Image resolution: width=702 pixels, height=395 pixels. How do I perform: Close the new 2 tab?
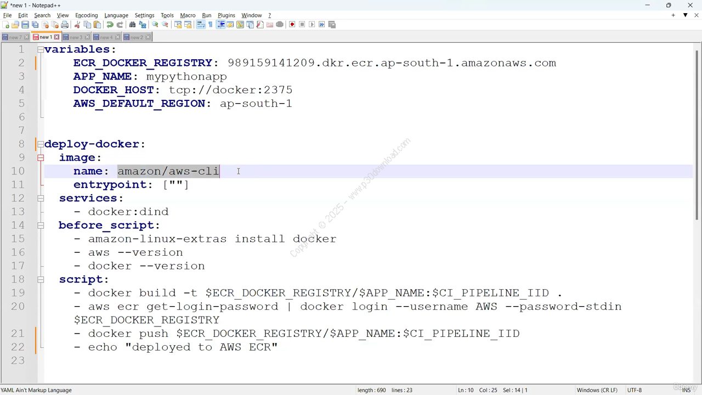(148, 37)
